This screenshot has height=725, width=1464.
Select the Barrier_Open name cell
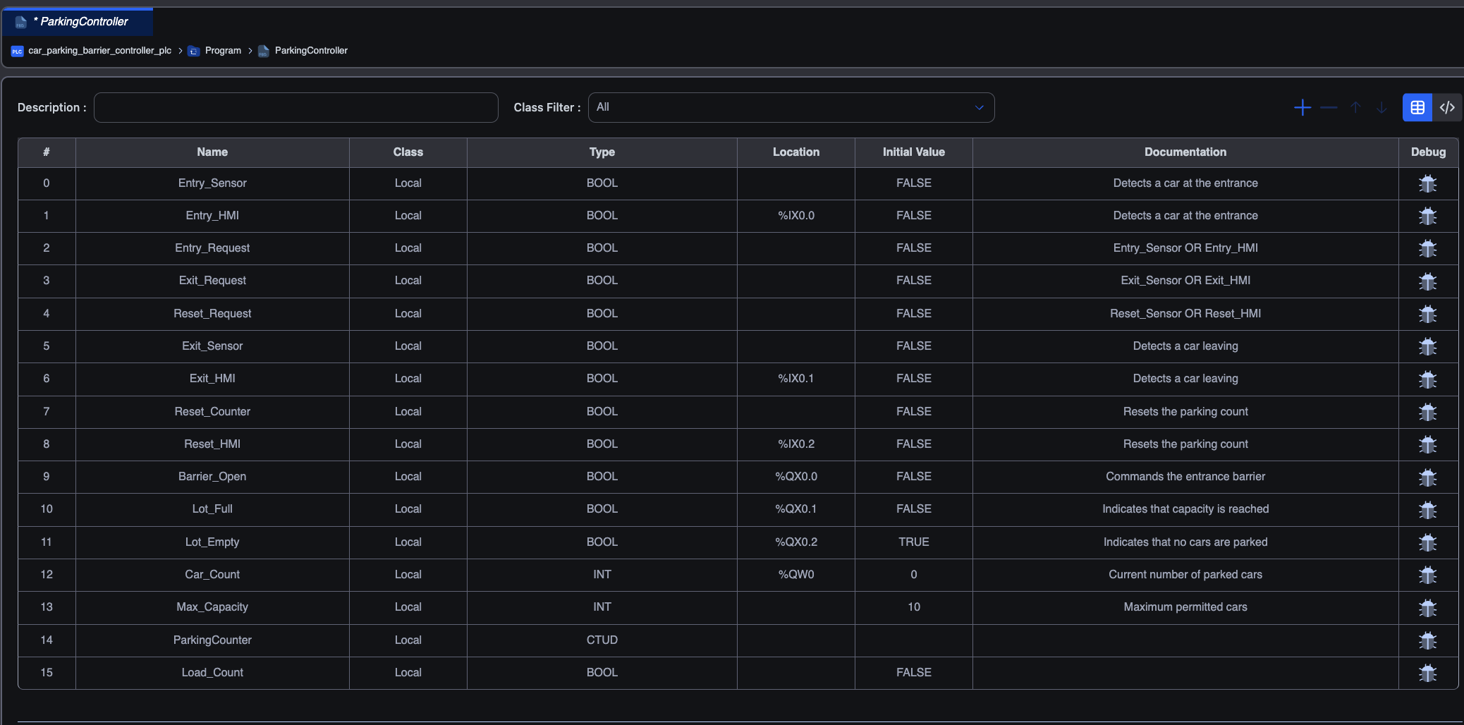point(212,477)
